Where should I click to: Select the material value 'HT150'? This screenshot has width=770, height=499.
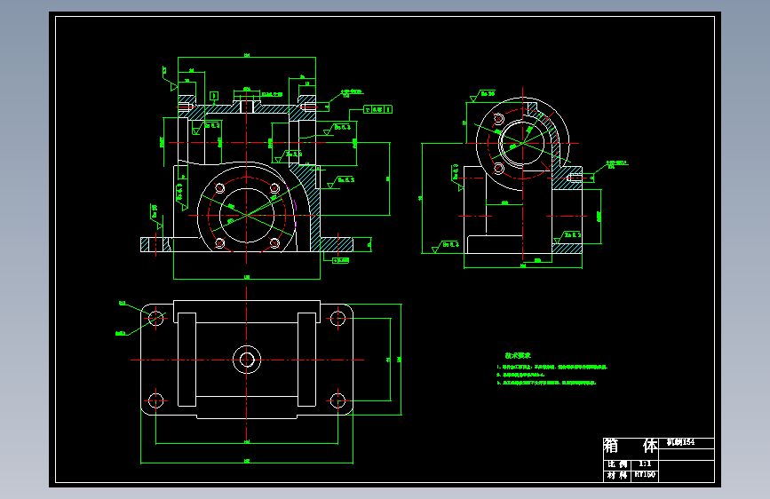tap(645, 475)
